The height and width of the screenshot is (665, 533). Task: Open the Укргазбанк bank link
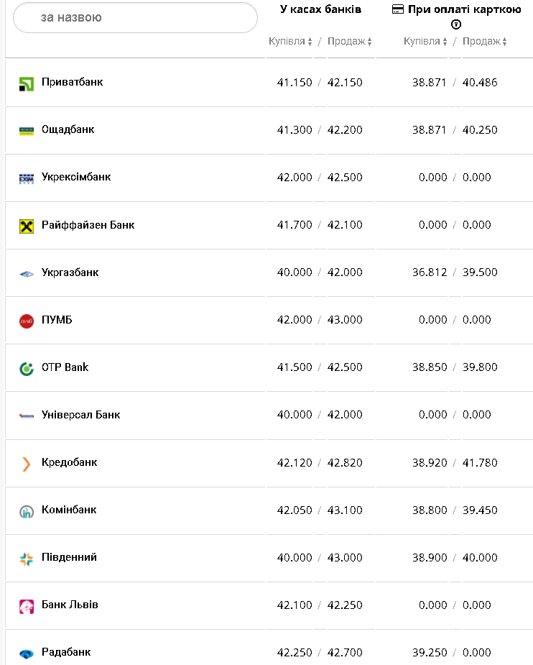pos(70,272)
